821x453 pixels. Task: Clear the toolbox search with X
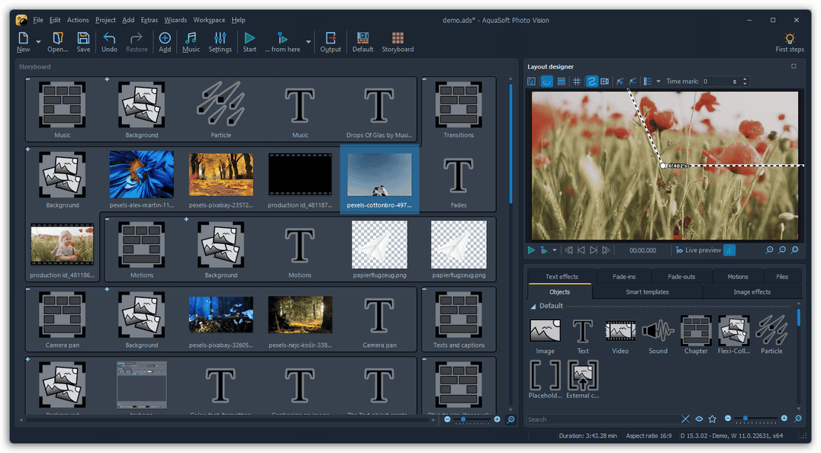click(x=685, y=419)
